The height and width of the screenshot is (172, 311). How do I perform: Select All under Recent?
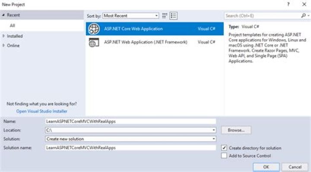[13, 25]
